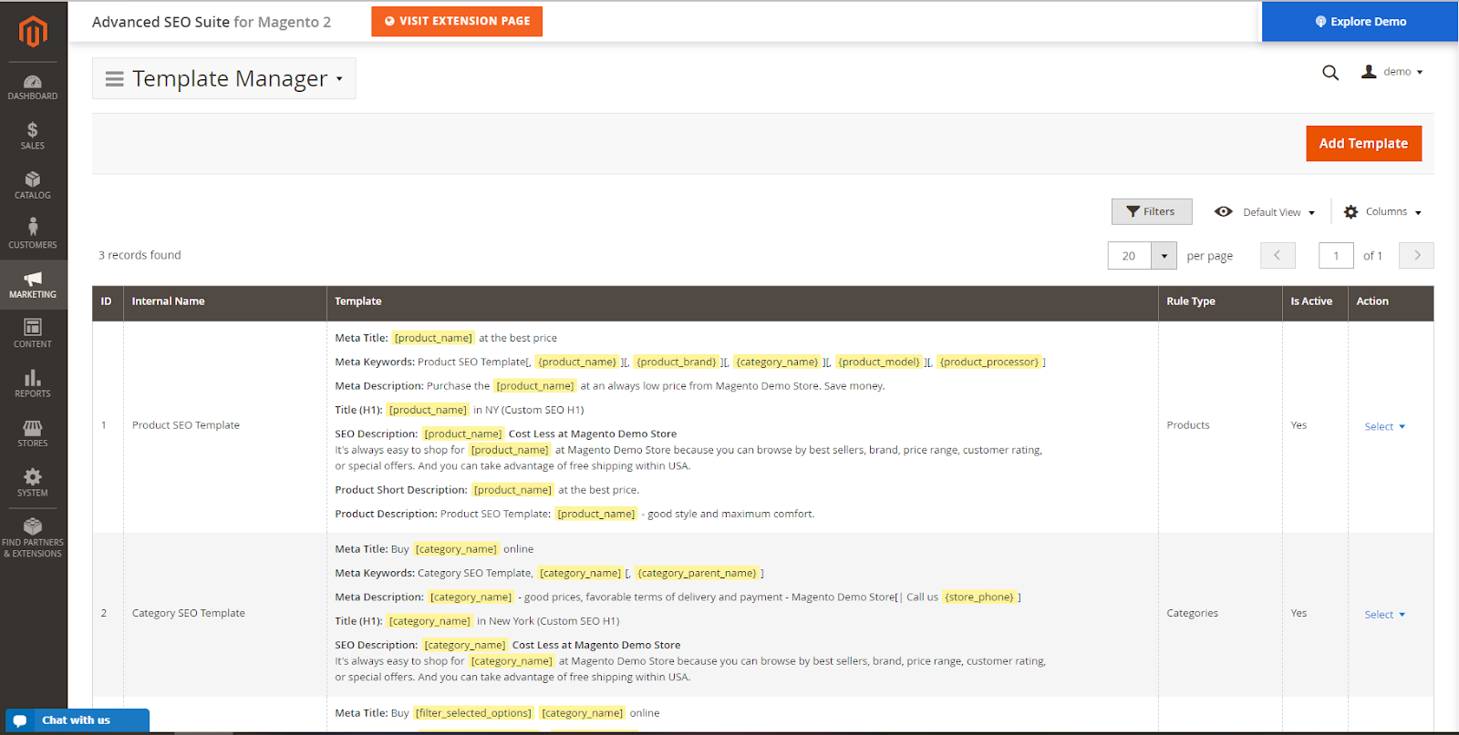Click the 3 records found text
This screenshot has width=1459, height=735.
(x=140, y=256)
